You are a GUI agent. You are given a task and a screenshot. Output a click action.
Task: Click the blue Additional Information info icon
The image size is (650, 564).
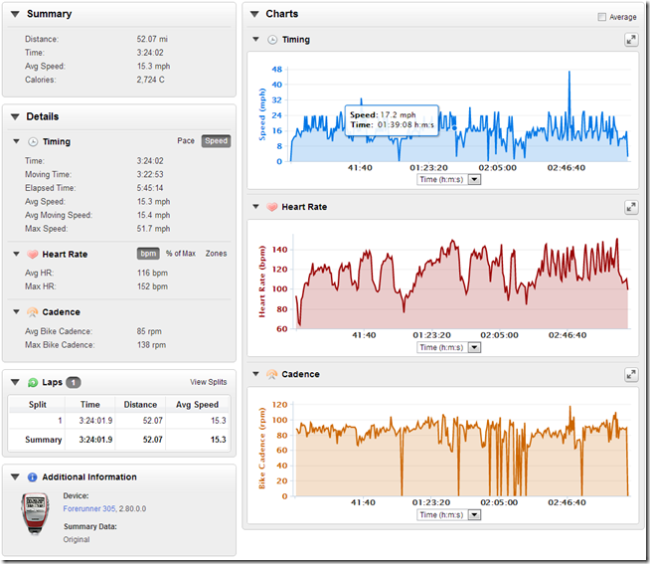(33, 477)
